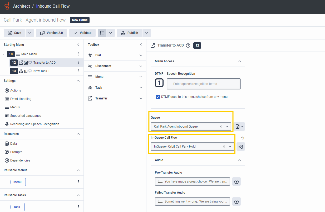Expand the Publish dropdown arrow
This screenshot has height=212, width=325.
point(147,33)
